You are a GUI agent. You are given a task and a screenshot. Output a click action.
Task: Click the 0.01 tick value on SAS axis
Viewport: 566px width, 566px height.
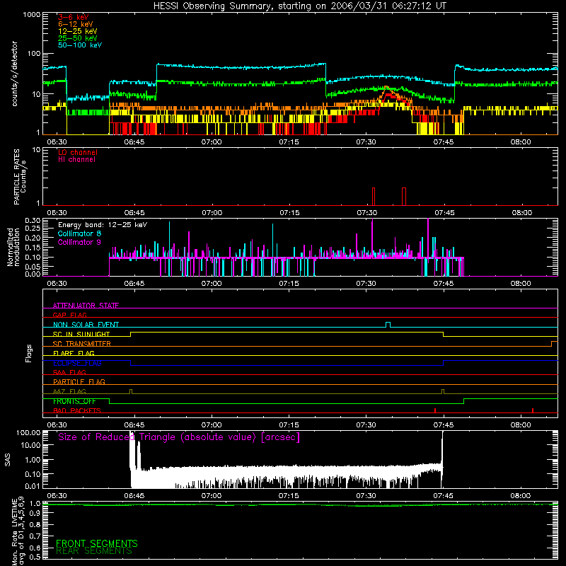(x=33, y=486)
